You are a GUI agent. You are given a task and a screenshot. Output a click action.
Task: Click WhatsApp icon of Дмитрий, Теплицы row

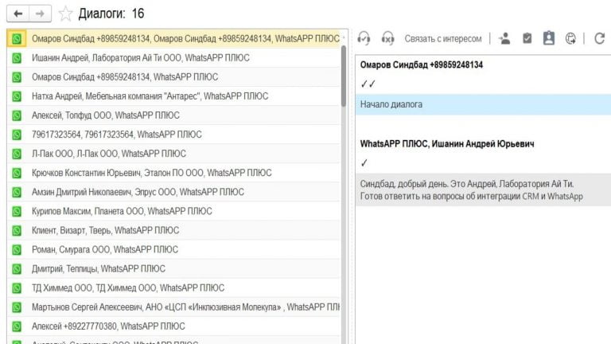[17, 268]
